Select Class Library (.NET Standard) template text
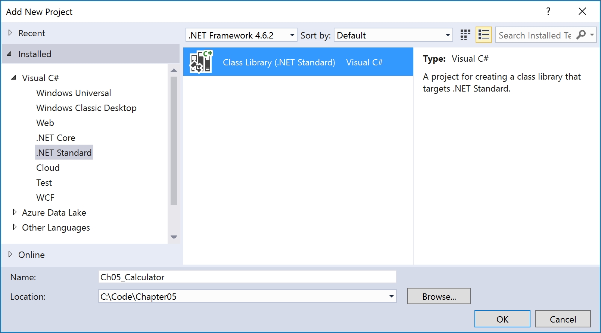This screenshot has height=333, width=601. [x=279, y=62]
